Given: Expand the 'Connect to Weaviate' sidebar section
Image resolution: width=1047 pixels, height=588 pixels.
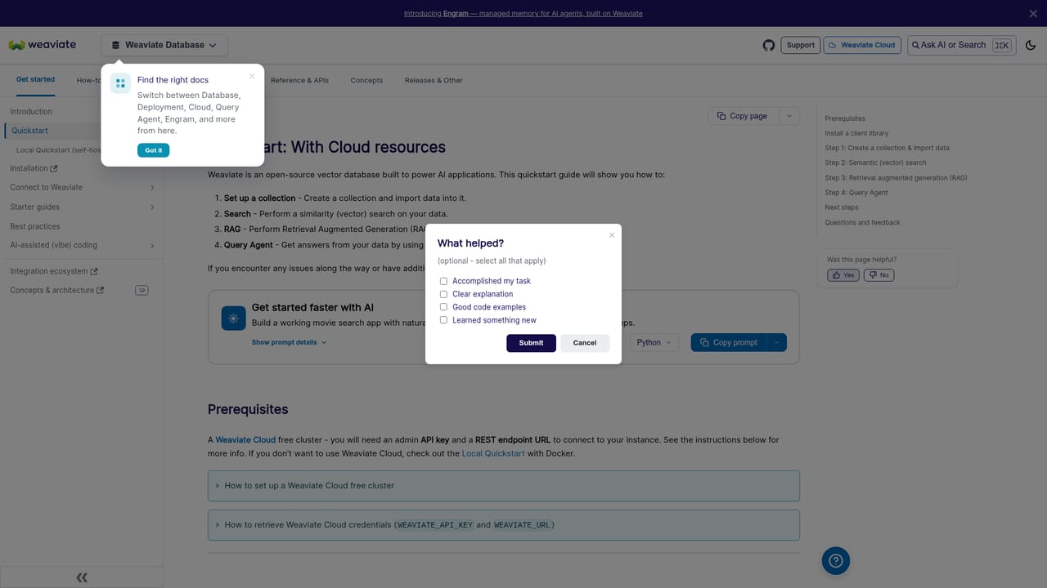Looking at the screenshot, I should point(81,187).
